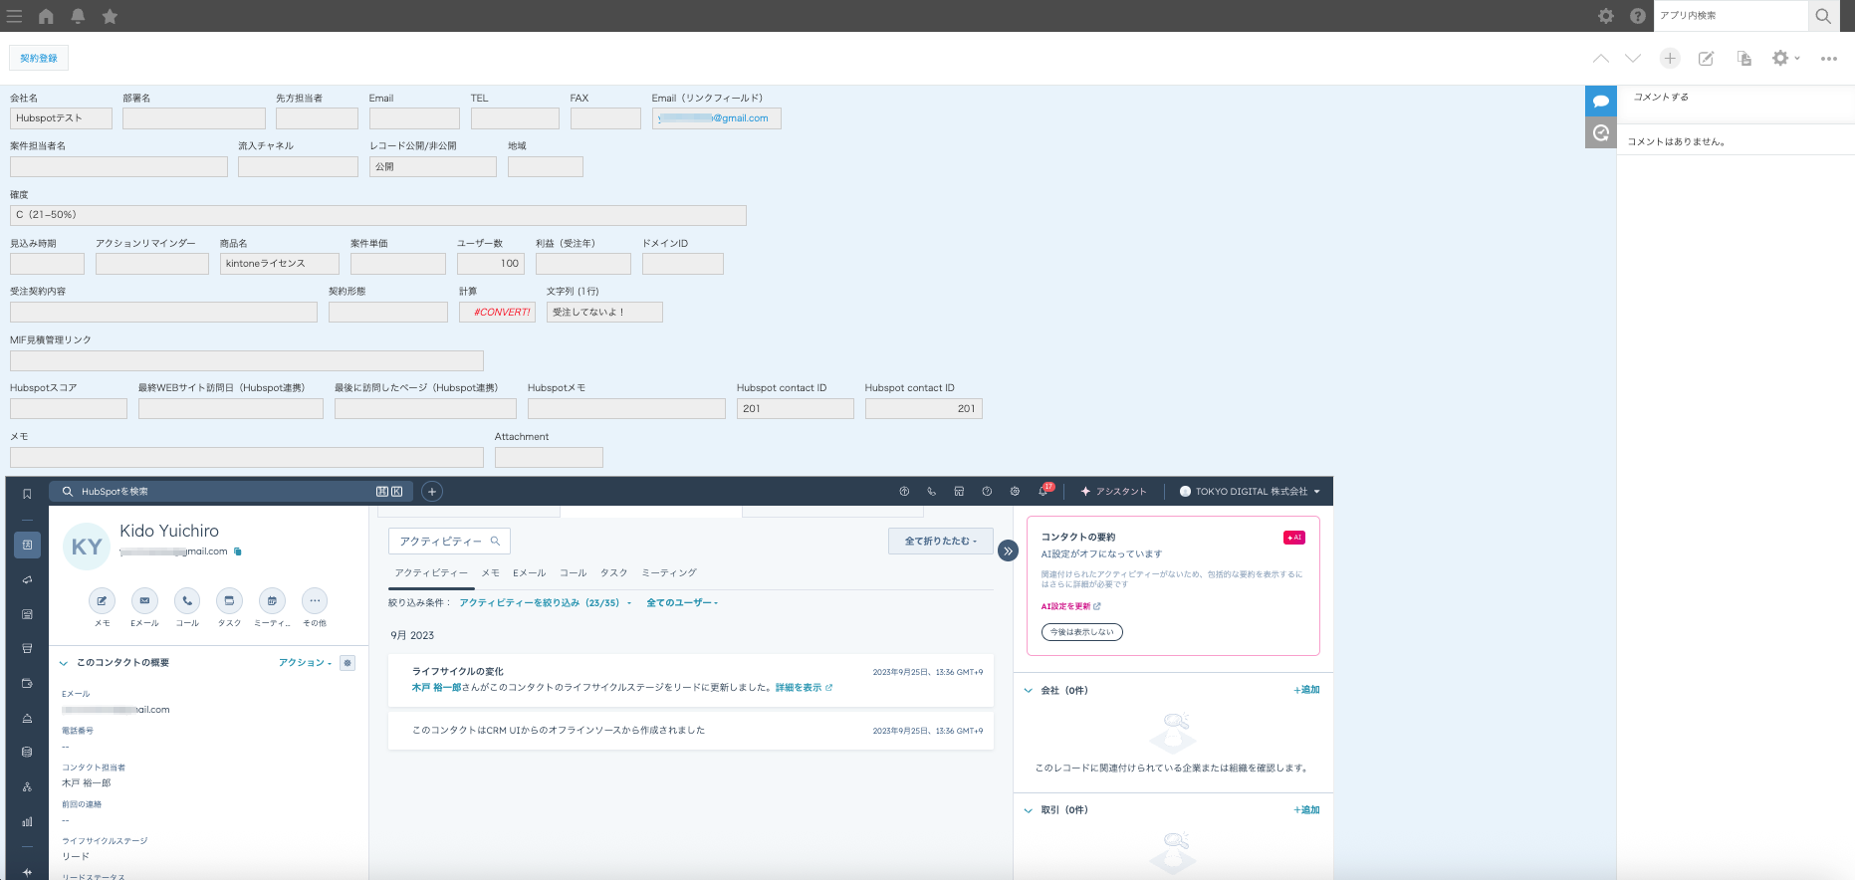Click 詳細を表示 link

pos(803,688)
